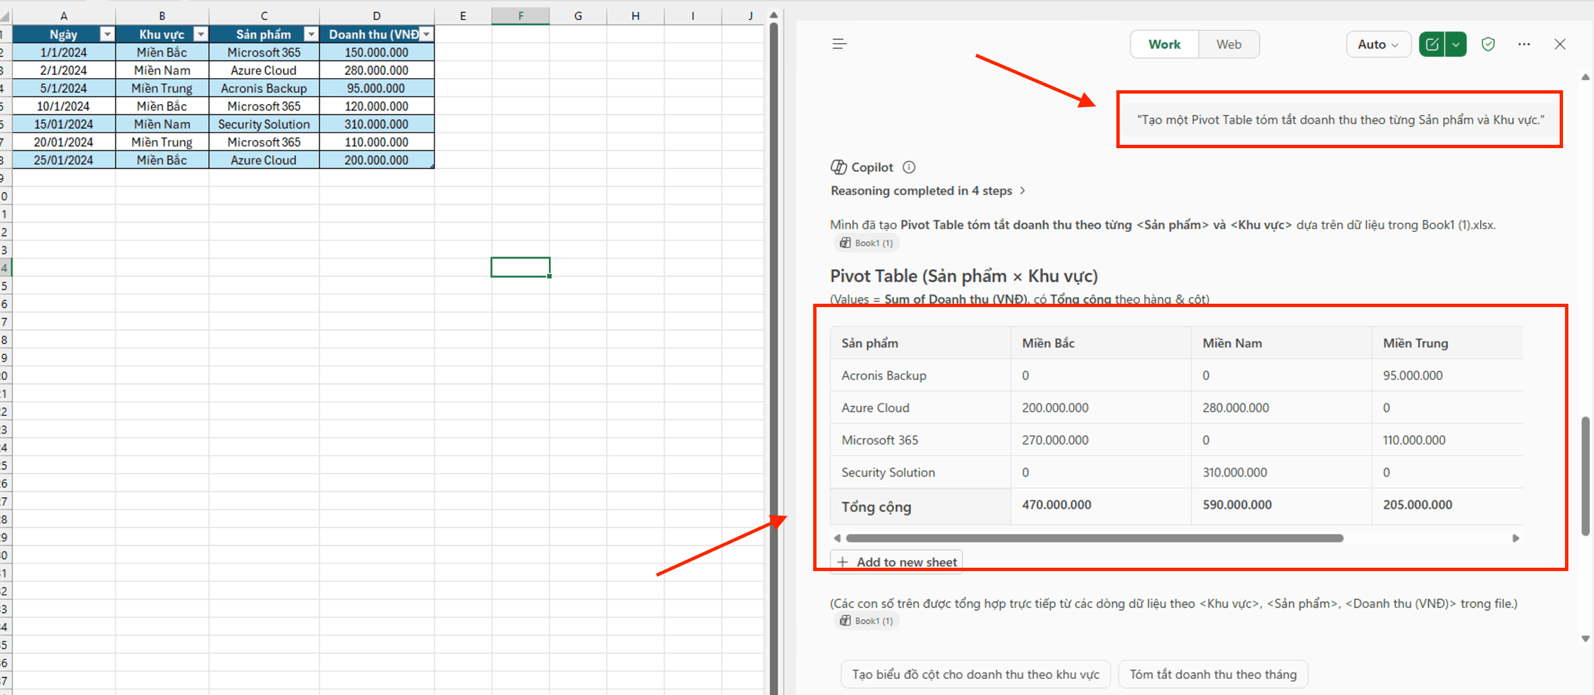Click the shield protection icon
Viewport: 1594px width, 695px height.
1488,44
